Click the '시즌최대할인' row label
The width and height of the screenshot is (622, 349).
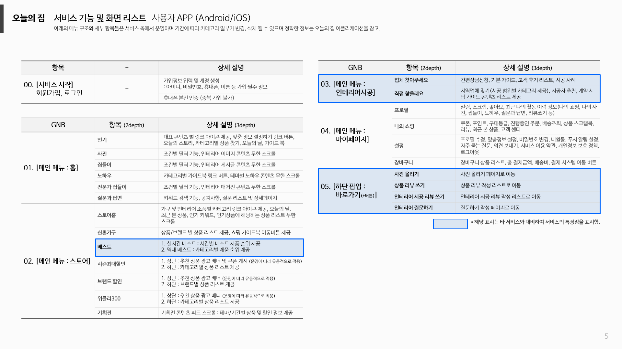pos(111,264)
